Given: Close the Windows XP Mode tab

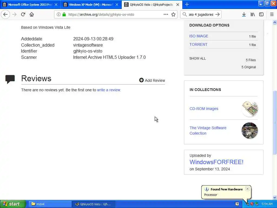Looking at the screenshot, I should 117,5.
